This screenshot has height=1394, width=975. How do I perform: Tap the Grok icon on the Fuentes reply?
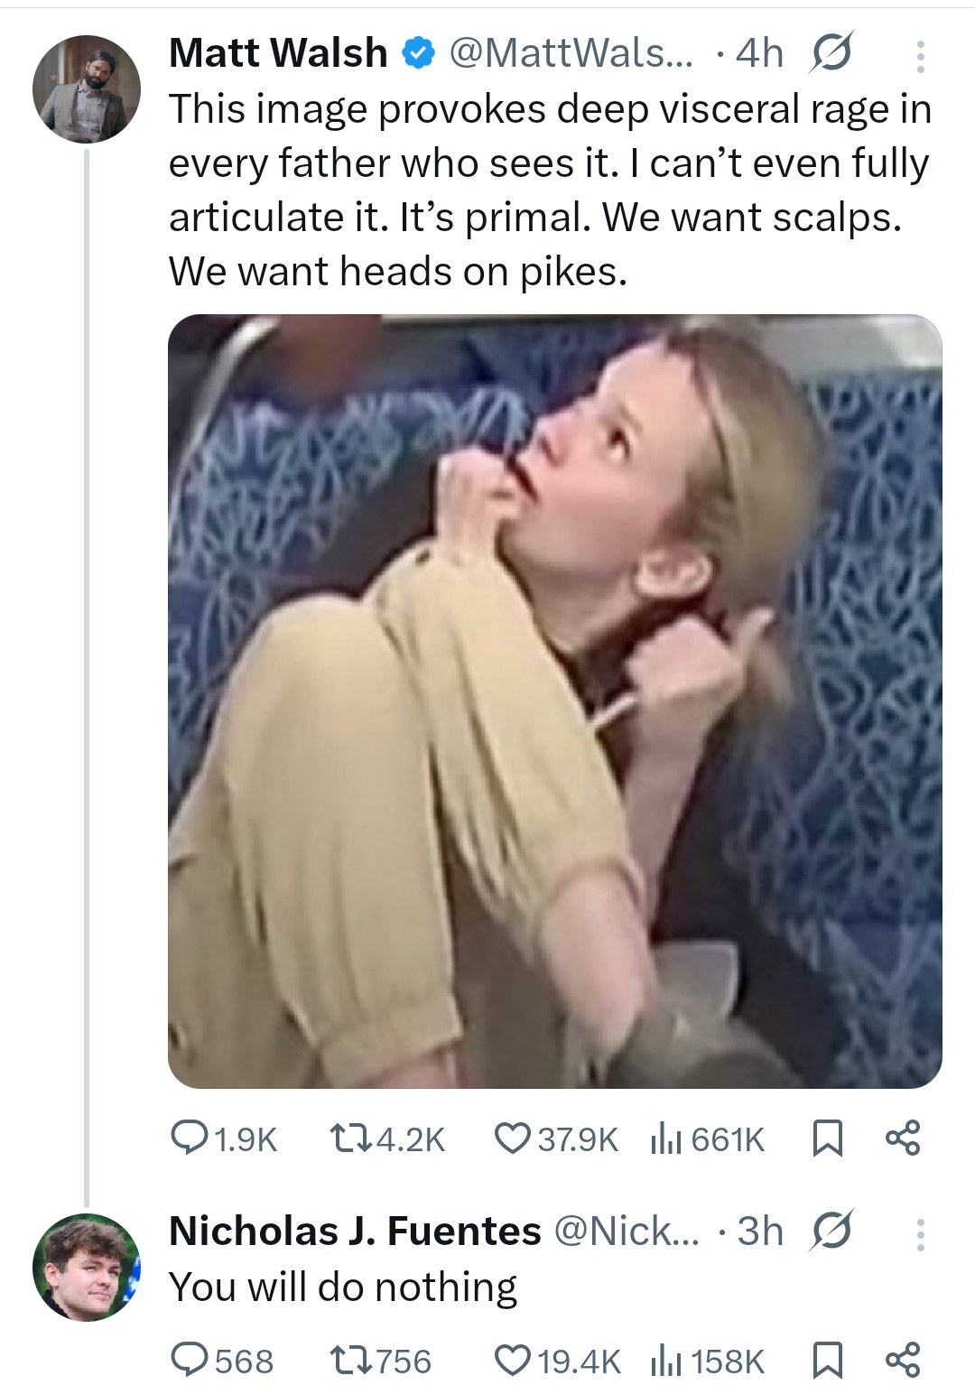coord(831,1231)
